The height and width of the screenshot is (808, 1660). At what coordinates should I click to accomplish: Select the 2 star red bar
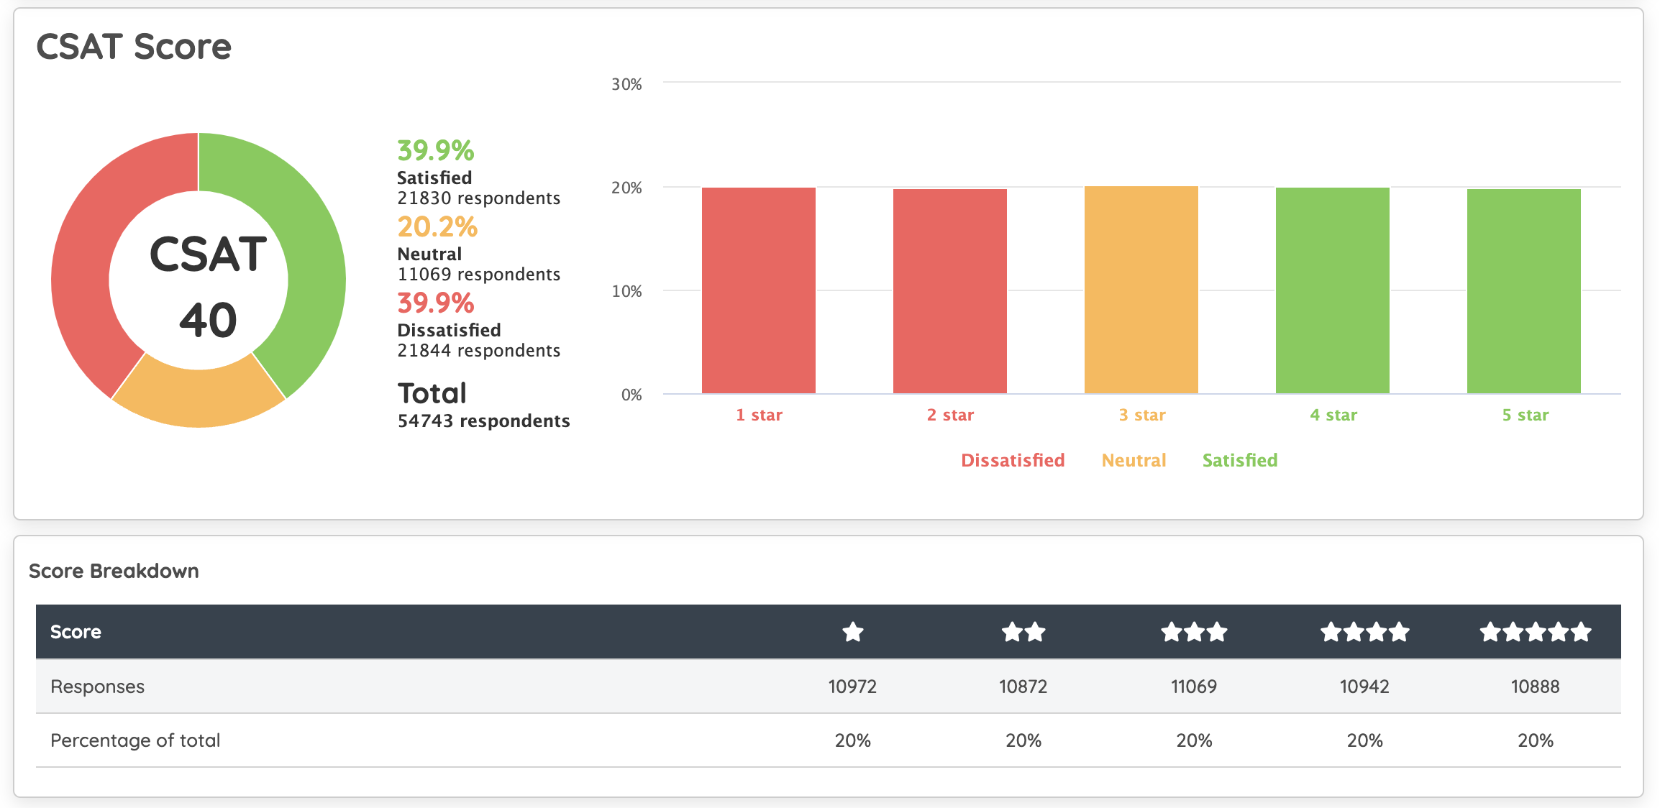pyautogui.click(x=950, y=291)
